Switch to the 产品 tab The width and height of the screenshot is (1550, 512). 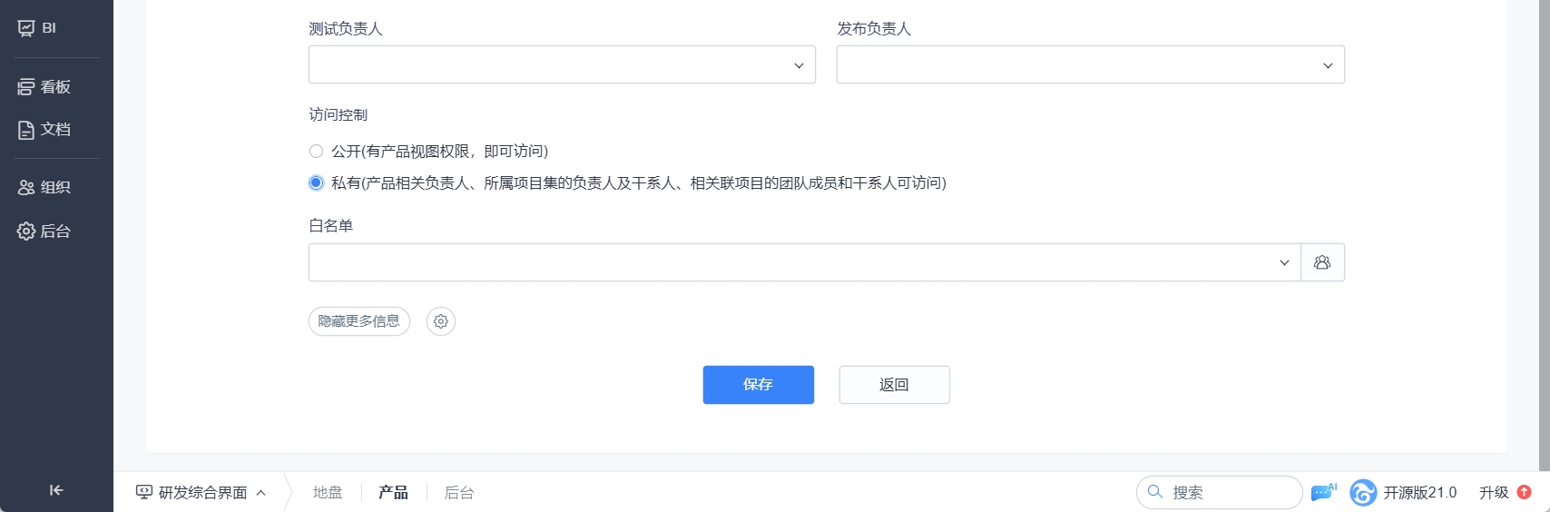coord(393,492)
